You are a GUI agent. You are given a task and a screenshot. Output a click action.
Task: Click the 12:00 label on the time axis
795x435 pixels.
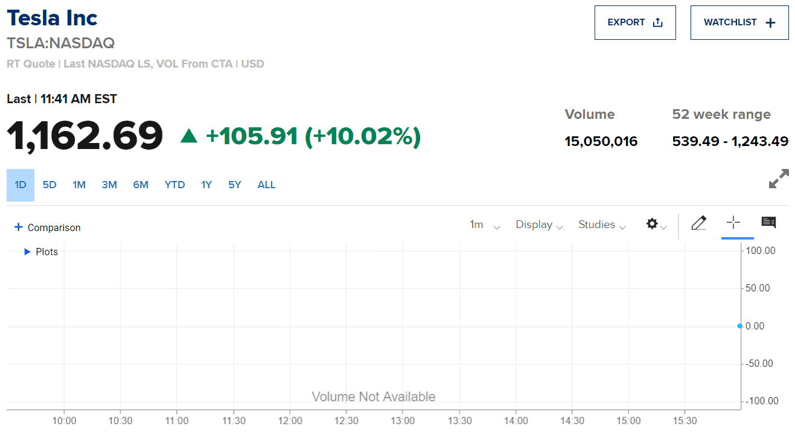[x=290, y=421]
